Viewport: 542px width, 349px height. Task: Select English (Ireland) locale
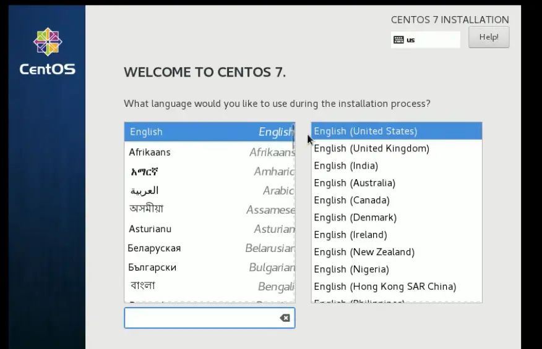pyautogui.click(x=397, y=234)
